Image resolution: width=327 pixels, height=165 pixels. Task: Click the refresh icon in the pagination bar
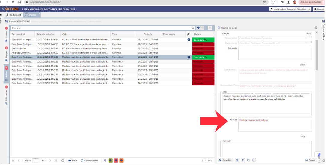pos(63,161)
